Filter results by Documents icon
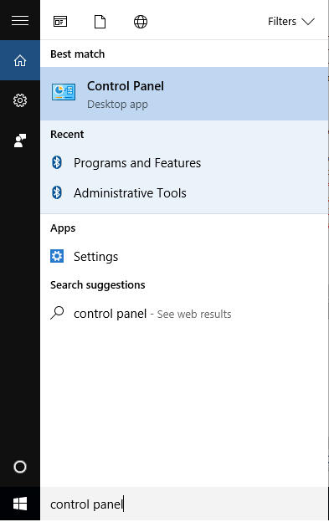 [100, 22]
